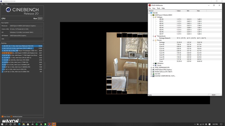Select ranking row Ryzen Threadripper 1950X
The width and height of the screenshot is (225, 126).
click(x=22, y=51)
